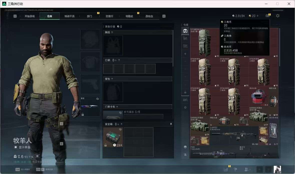Click the swap icon on the safe box
The height and width of the screenshot is (174, 295).
[120, 129]
